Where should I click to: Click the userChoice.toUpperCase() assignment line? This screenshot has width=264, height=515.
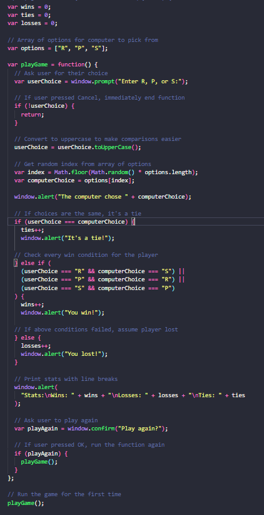coord(78,147)
